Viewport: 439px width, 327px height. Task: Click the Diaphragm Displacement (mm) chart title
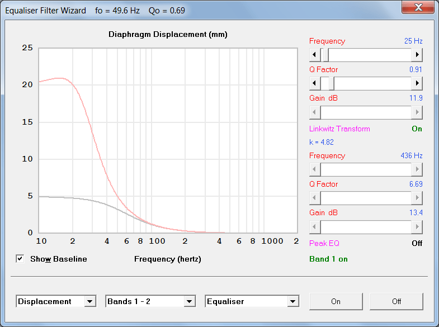[x=168, y=35]
